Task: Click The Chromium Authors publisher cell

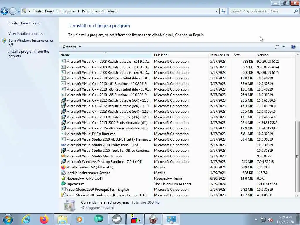Action: coord(173,184)
